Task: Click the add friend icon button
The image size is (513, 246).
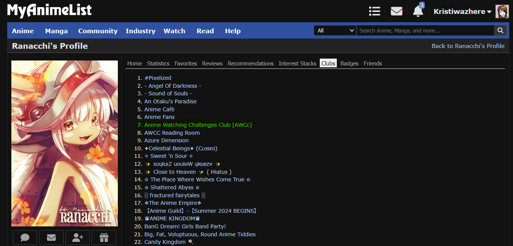Action: coord(78,238)
